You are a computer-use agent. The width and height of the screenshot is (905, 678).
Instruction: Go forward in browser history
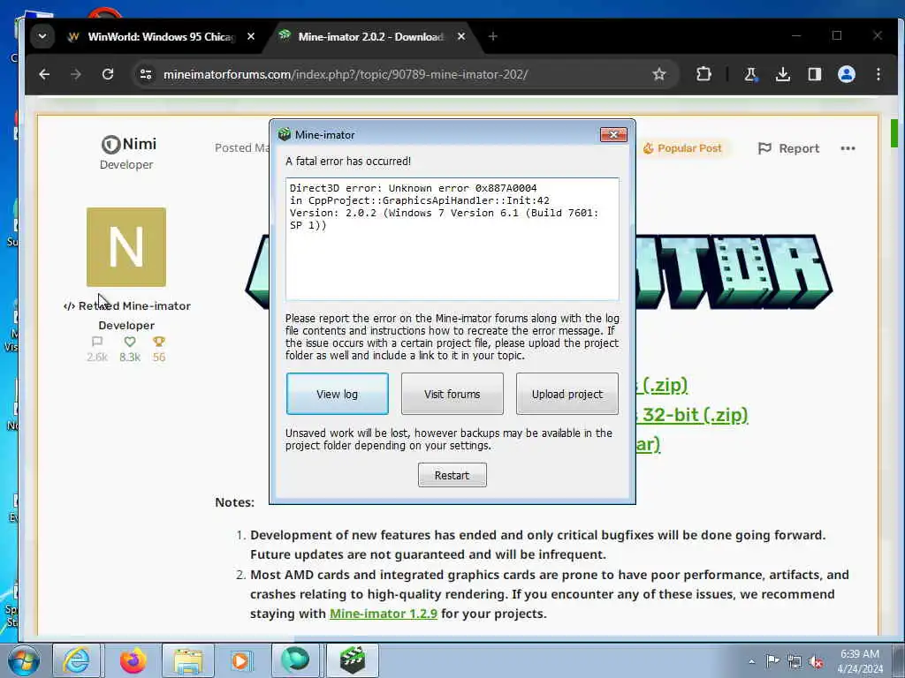pyautogui.click(x=76, y=74)
